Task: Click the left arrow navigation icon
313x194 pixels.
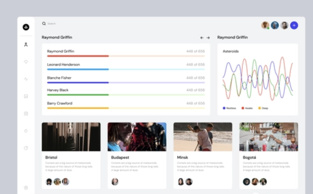Action: (202, 38)
